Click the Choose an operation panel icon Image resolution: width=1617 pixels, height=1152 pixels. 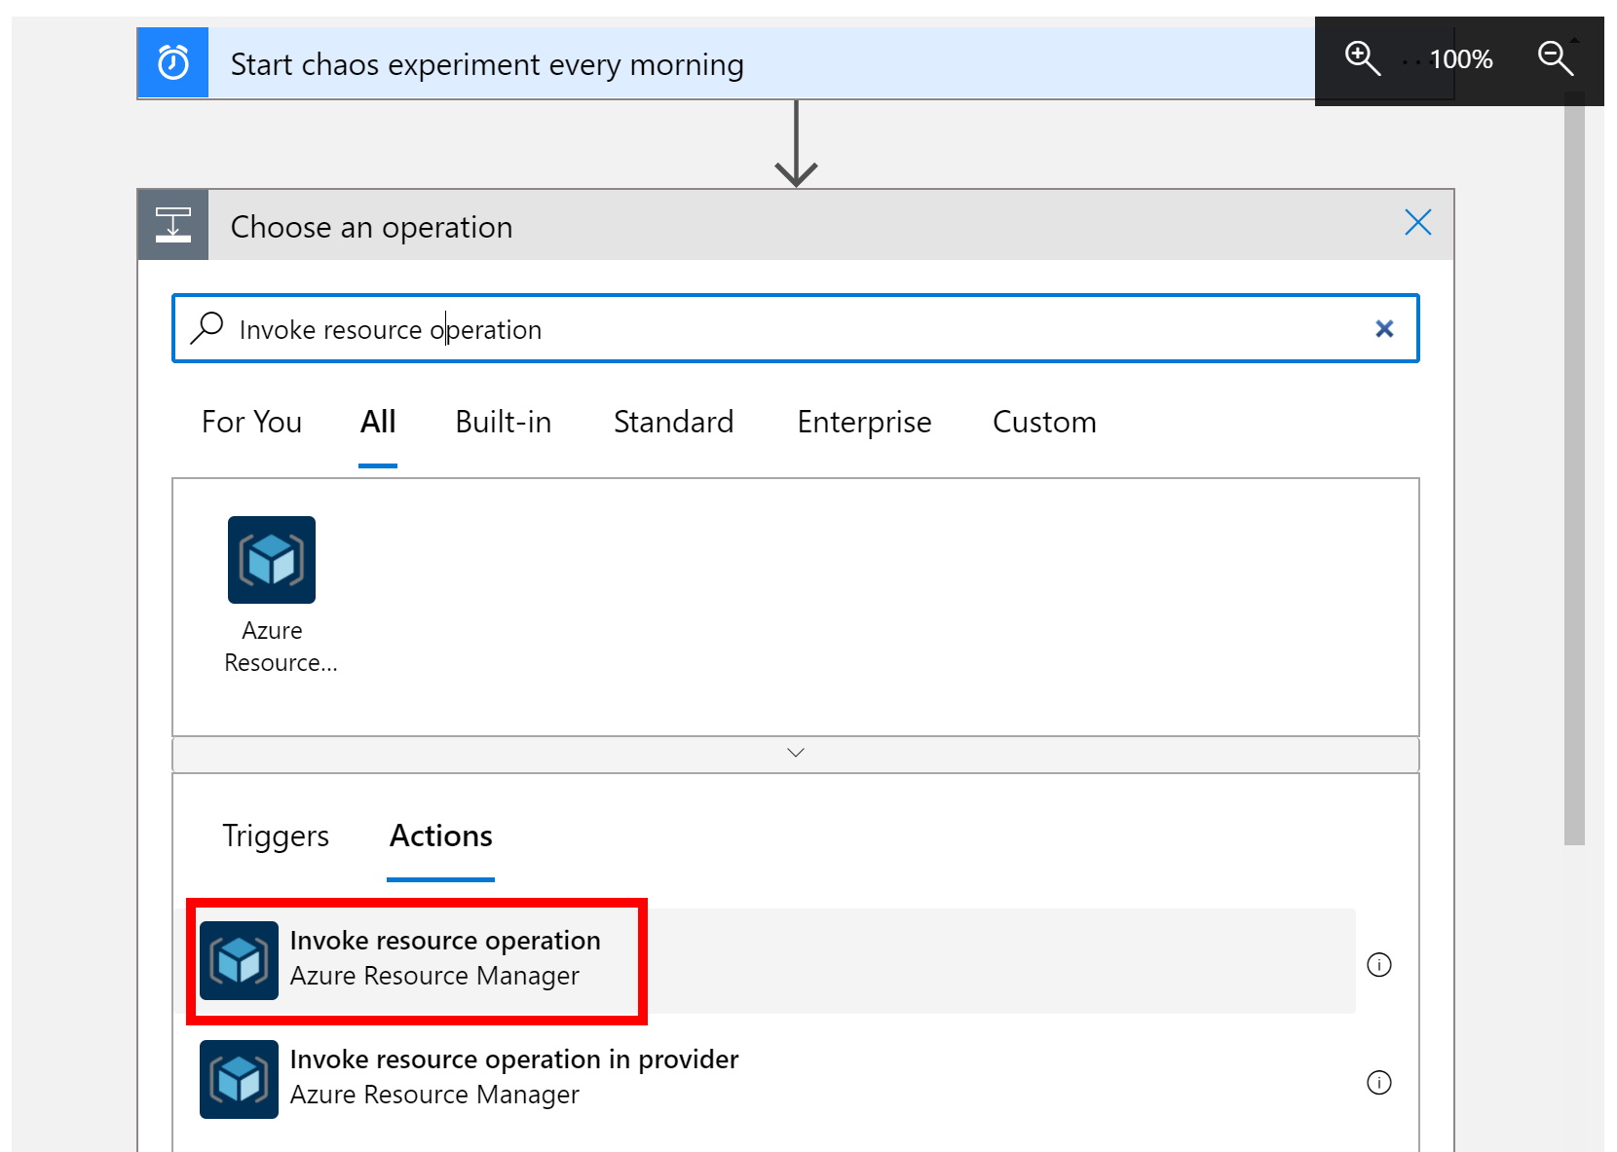pyautogui.click(x=172, y=224)
